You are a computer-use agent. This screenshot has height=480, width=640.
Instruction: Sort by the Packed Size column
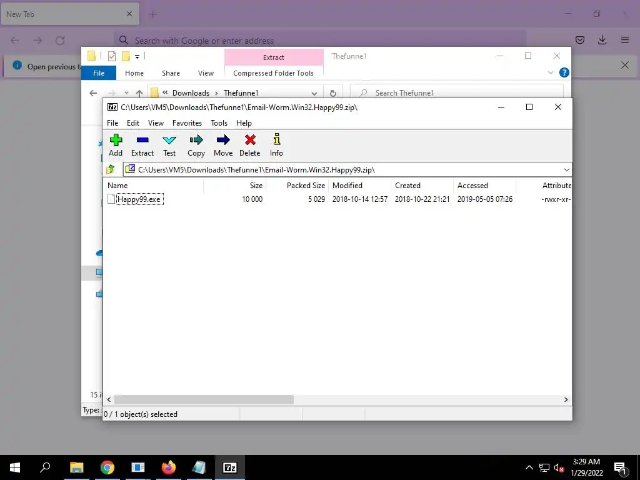pos(297,185)
